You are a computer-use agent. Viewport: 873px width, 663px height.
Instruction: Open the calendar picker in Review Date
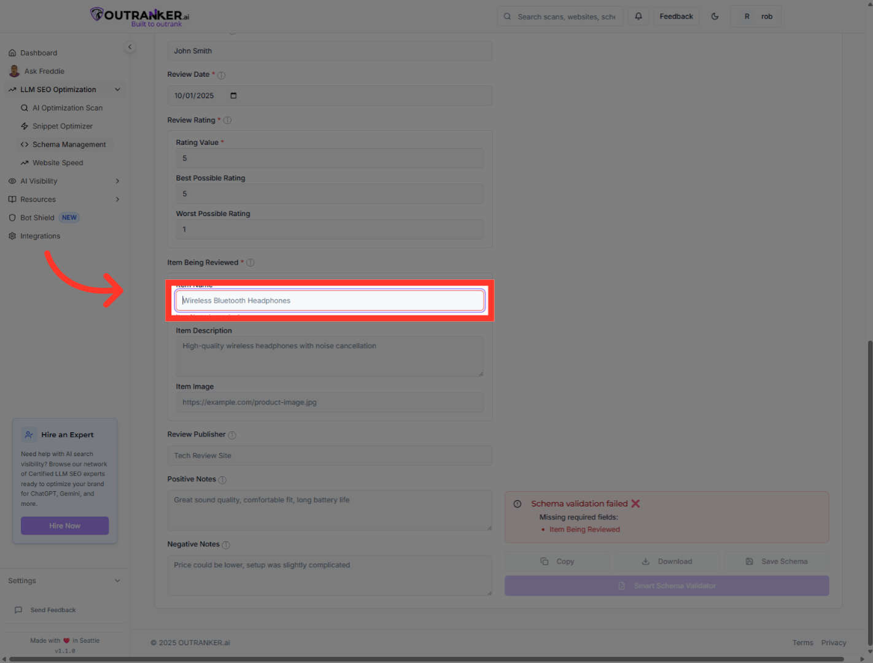click(233, 96)
